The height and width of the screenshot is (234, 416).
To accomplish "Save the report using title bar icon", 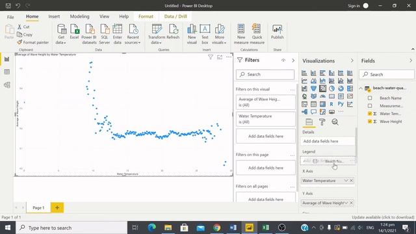I will [x=8, y=6].
